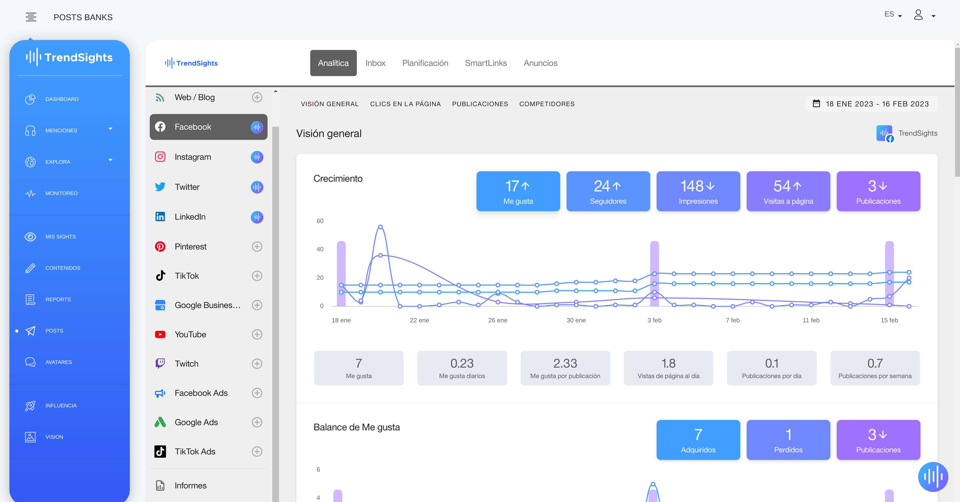Click the Google Ads logo icon
The width and height of the screenshot is (960, 502).
[x=160, y=422]
